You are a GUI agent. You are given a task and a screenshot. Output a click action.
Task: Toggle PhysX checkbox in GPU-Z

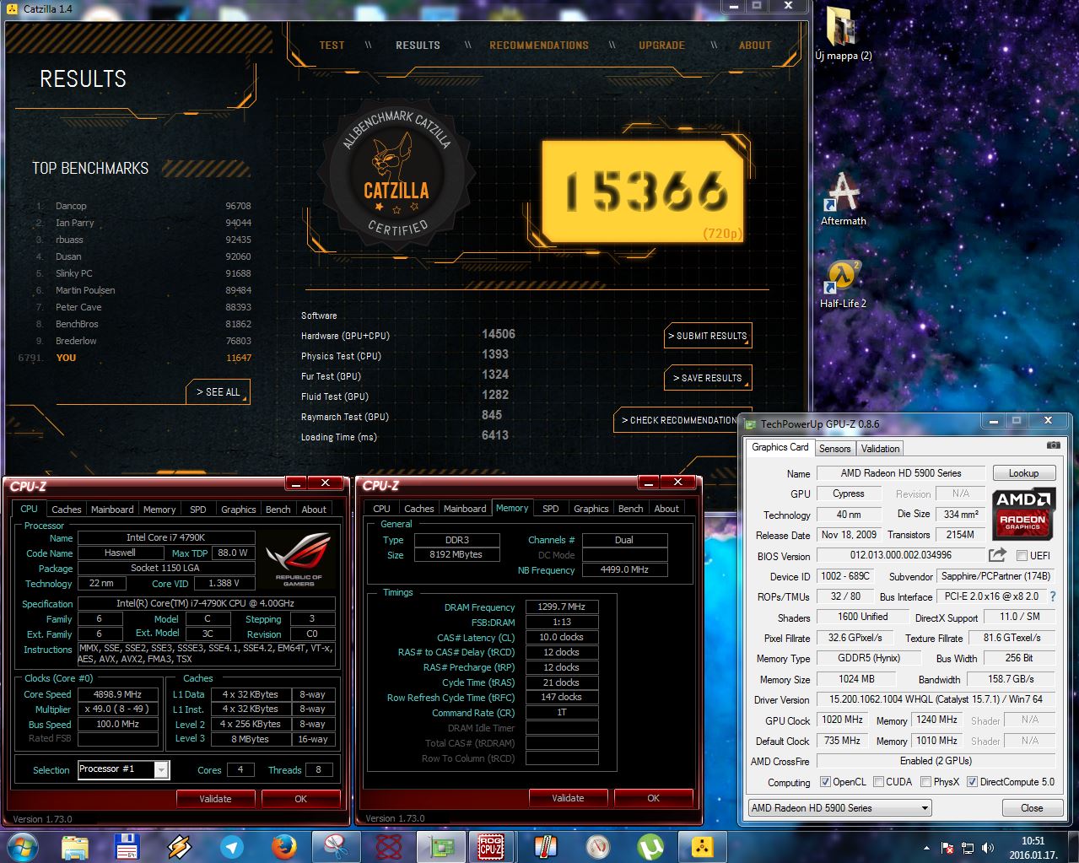tap(926, 782)
